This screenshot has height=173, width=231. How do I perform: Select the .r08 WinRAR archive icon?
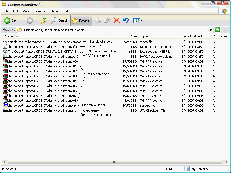tap(5, 101)
